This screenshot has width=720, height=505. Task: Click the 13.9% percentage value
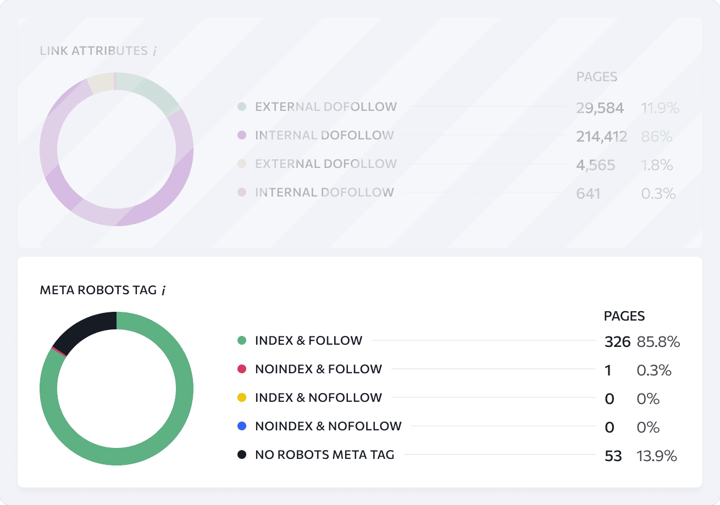[657, 456]
